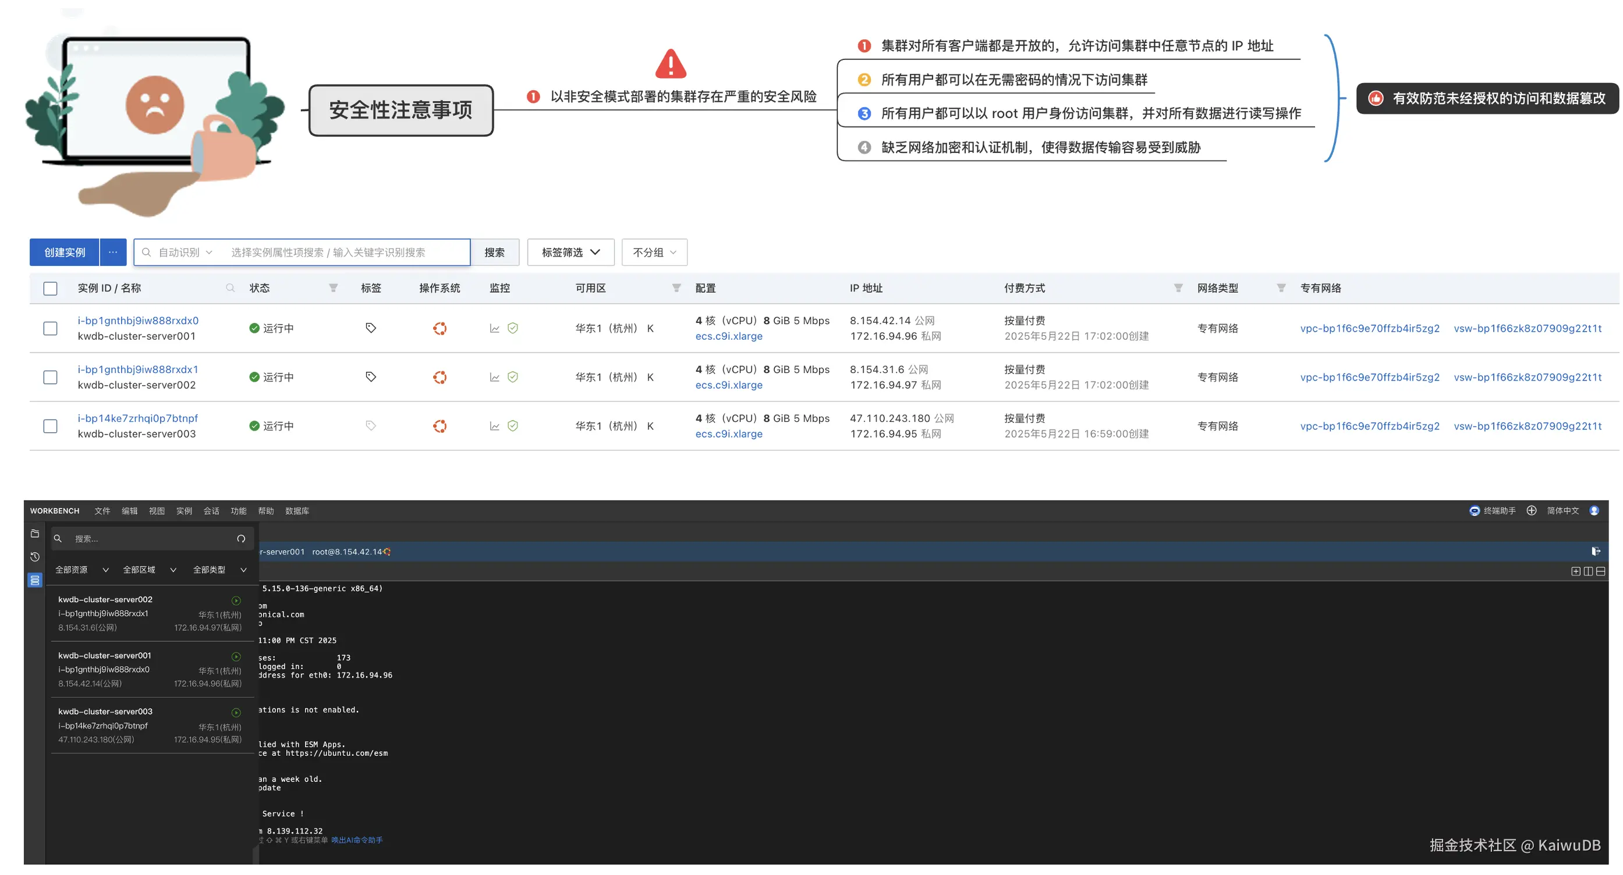
Task: Click the 创建实例 button
Action: pos(64,252)
